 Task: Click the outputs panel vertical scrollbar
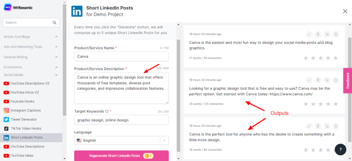pos(350,90)
